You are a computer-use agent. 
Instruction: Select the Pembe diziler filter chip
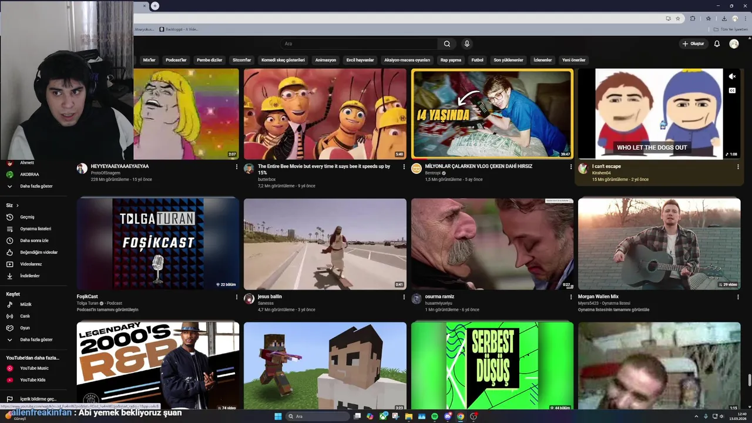pyautogui.click(x=210, y=60)
